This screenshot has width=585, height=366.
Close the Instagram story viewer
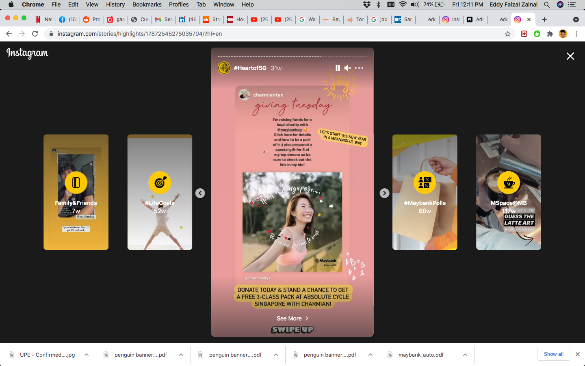(570, 56)
